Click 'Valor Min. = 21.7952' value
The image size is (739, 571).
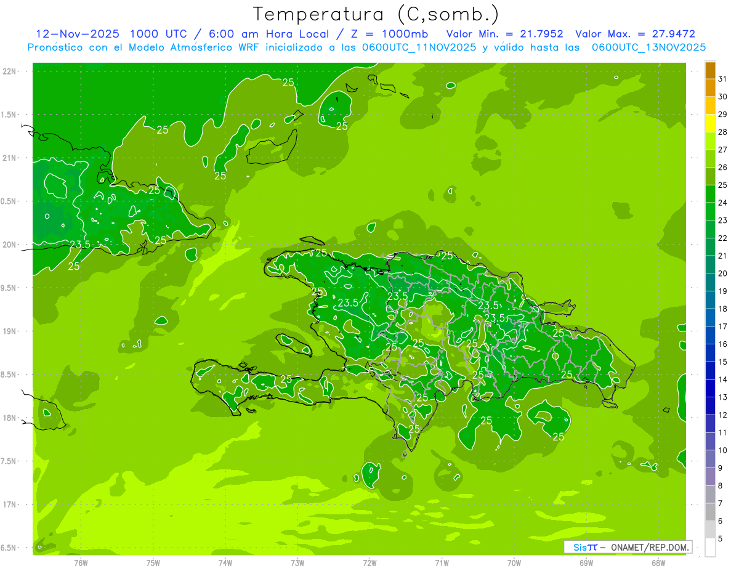(x=504, y=34)
